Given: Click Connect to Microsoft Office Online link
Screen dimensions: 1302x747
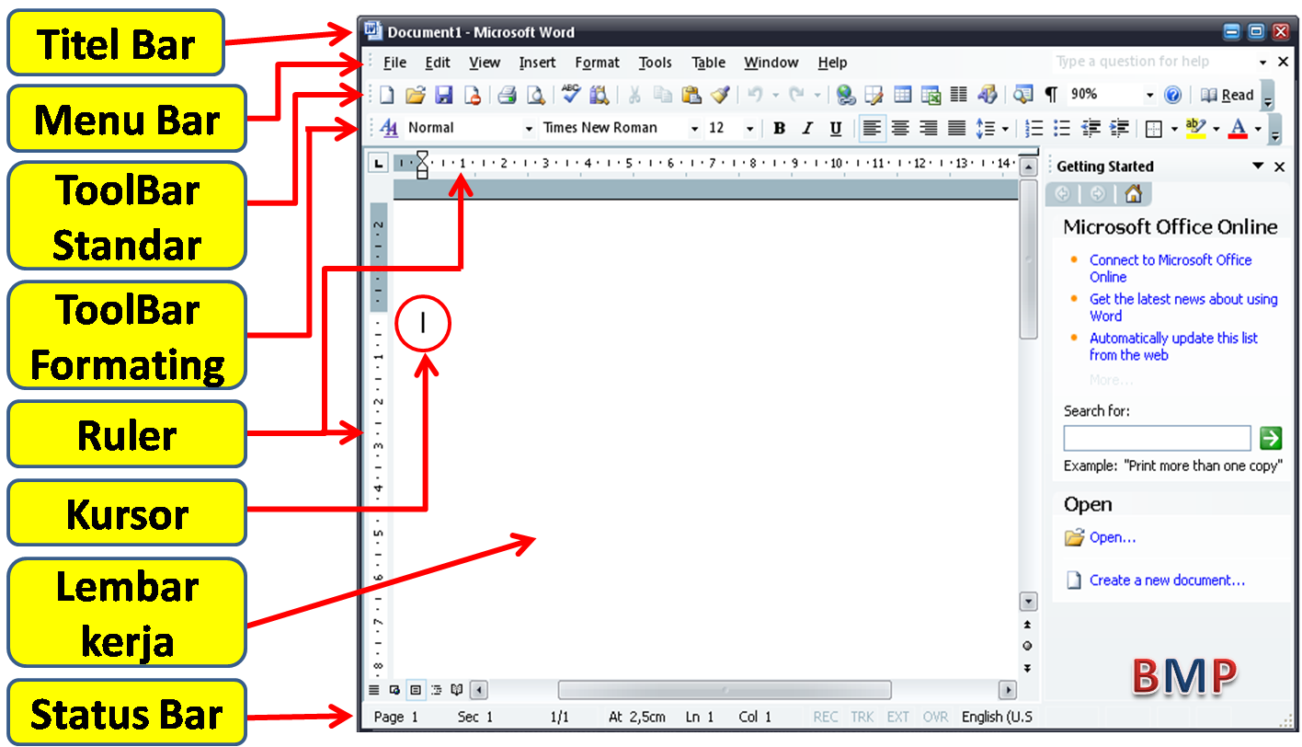Looking at the screenshot, I should click(x=1171, y=268).
